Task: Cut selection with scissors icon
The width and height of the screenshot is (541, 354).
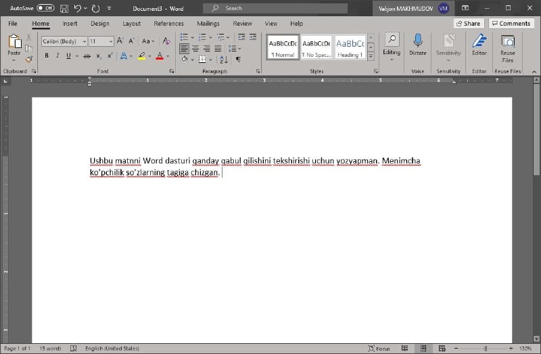Action: coord(29,37)
